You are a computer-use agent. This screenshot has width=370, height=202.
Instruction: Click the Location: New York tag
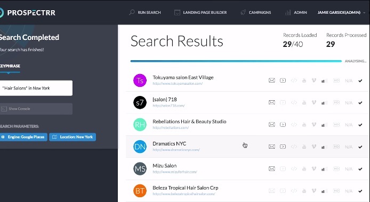(73, 137)
